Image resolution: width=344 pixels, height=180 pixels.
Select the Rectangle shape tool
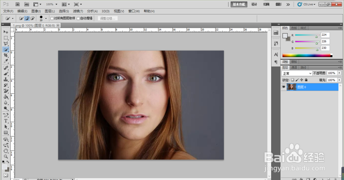pyautogui.click(x=6, y=133)
